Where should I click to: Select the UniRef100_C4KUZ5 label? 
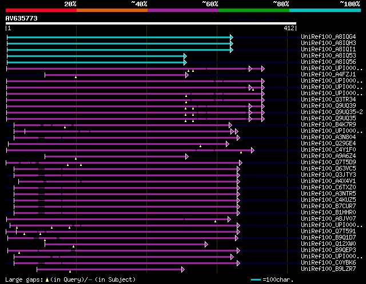pos(328,200)
